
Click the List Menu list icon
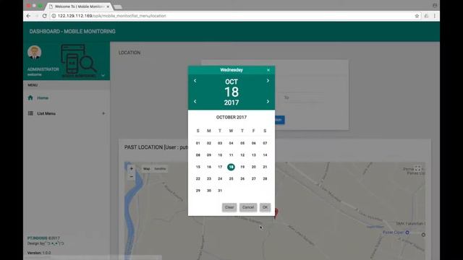tap(30, 113)
